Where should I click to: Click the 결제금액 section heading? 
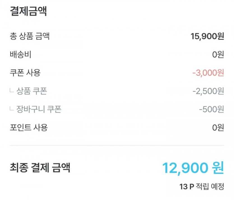tap(28, 11)
